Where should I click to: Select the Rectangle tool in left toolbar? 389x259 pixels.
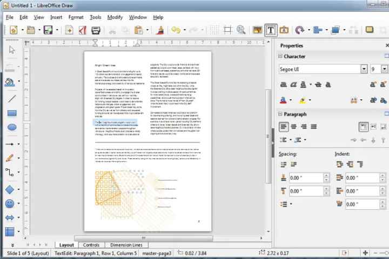coord(11,113)
